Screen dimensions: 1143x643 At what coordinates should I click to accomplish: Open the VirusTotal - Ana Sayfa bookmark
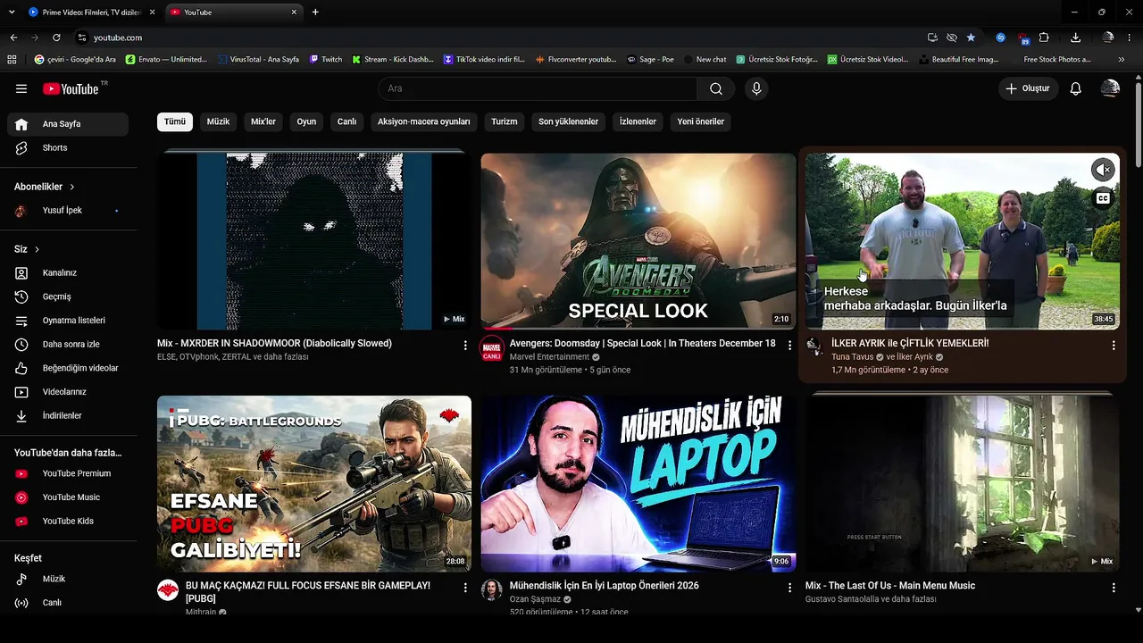(257, 59)
